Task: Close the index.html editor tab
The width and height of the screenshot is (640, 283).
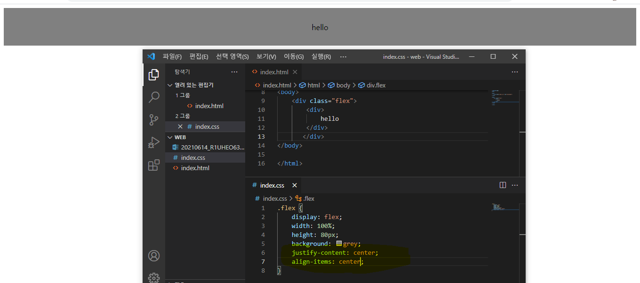Action: (x=295, y=72)
